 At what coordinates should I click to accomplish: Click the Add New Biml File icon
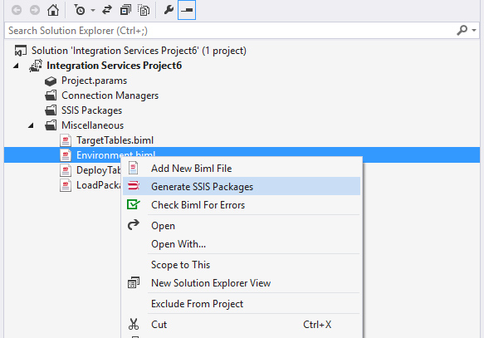(x=134, y=169)
